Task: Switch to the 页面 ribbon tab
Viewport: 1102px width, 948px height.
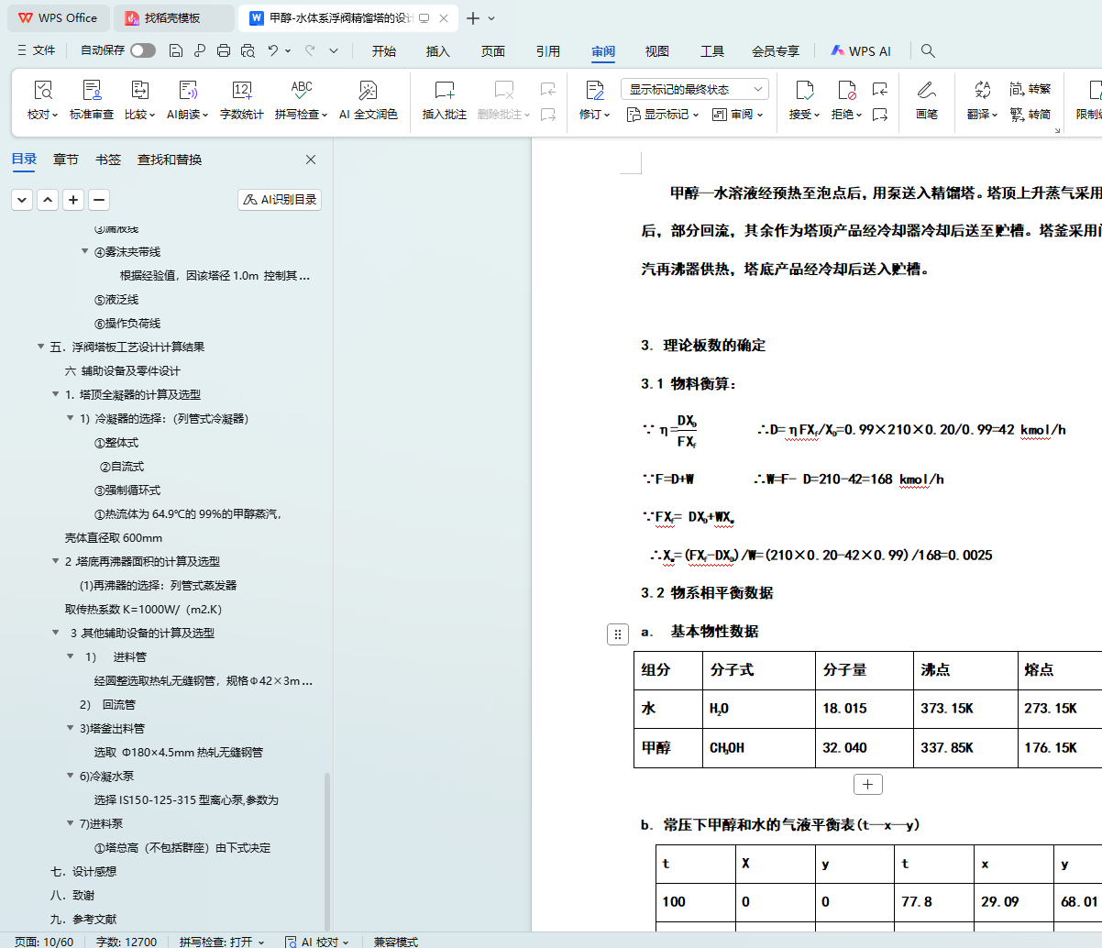Action: pyautogui.click(x=493, y=51)
